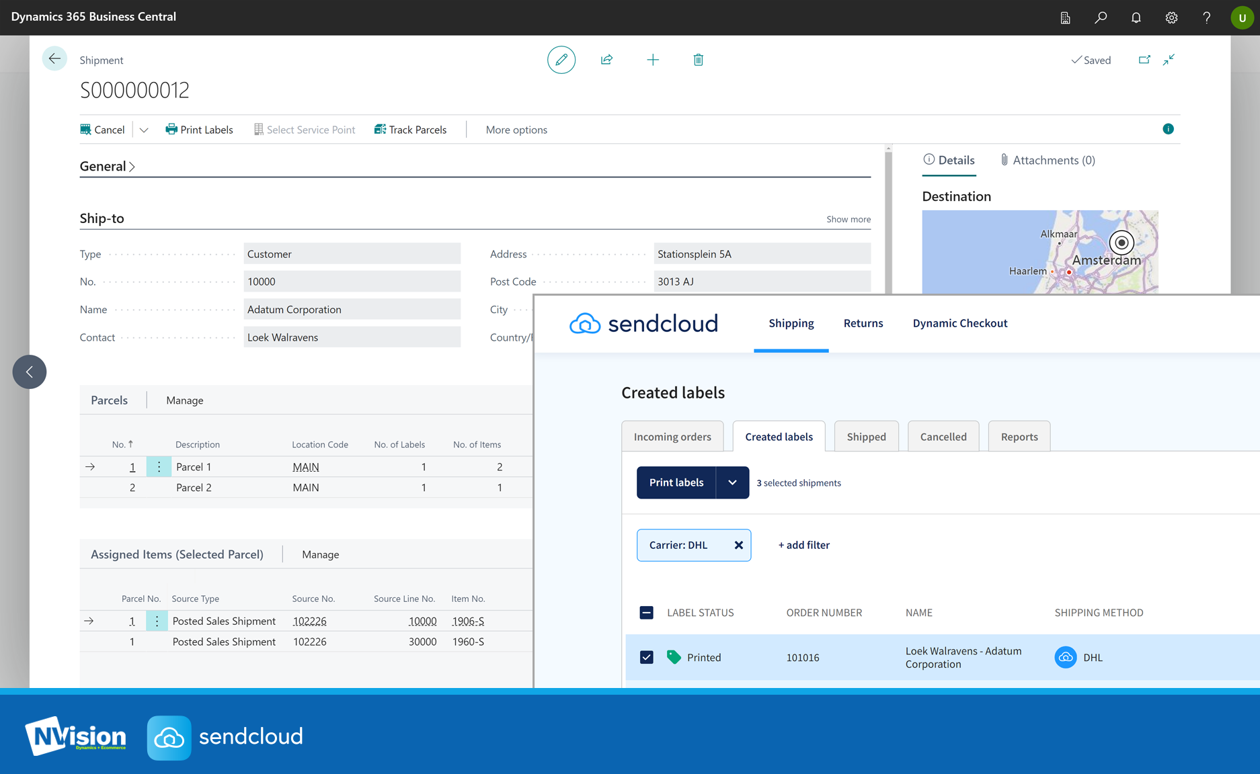Viewport: 1260px width, 774px height.
Task: Remove the Carrier: DHL filter
Action: (738, 545)
